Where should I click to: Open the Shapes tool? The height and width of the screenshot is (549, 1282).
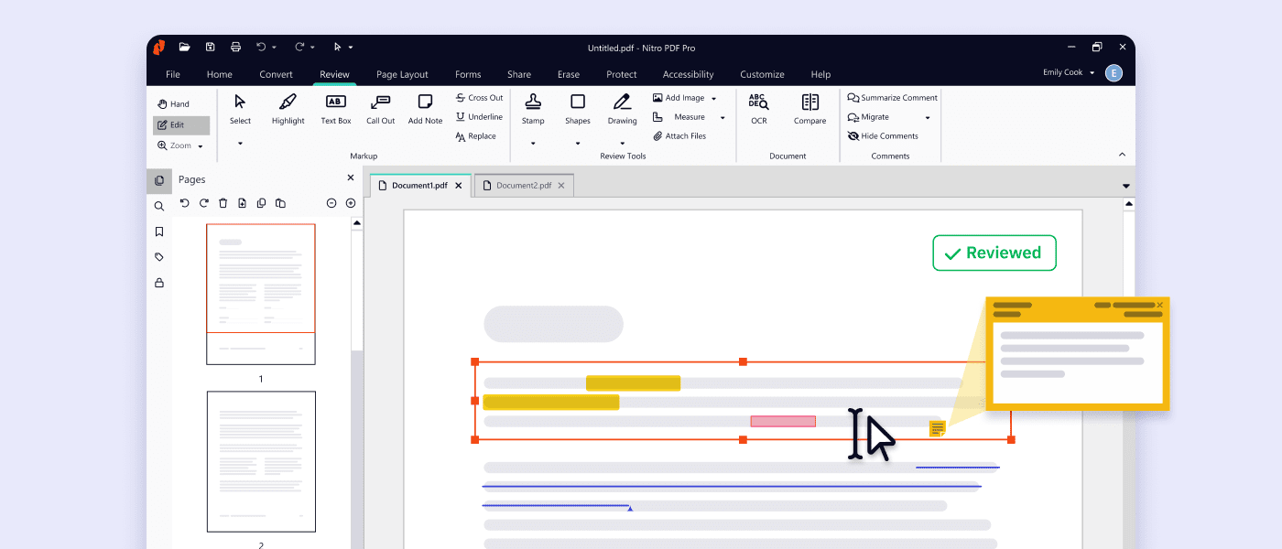(x=577, y=108)
